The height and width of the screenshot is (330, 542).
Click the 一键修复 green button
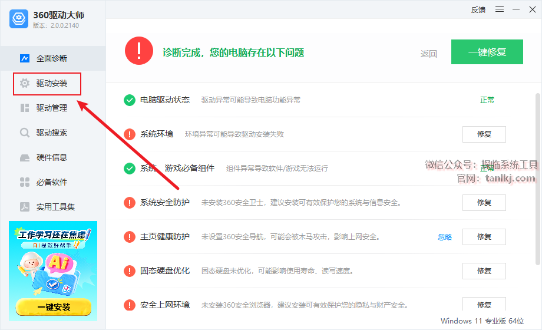click(487, 52)
